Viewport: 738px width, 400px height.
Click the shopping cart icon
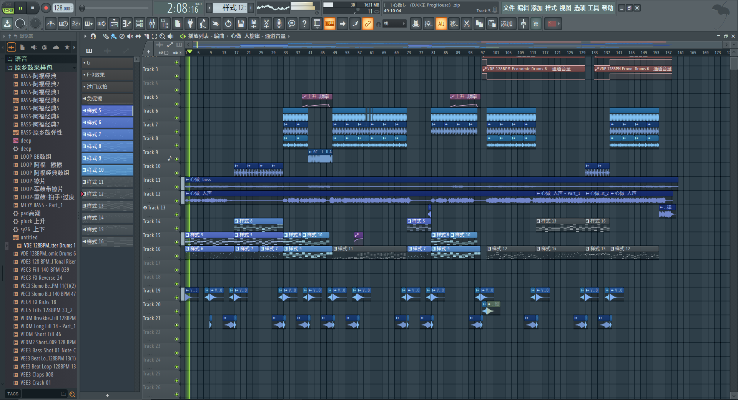click(x=536, y=24)
